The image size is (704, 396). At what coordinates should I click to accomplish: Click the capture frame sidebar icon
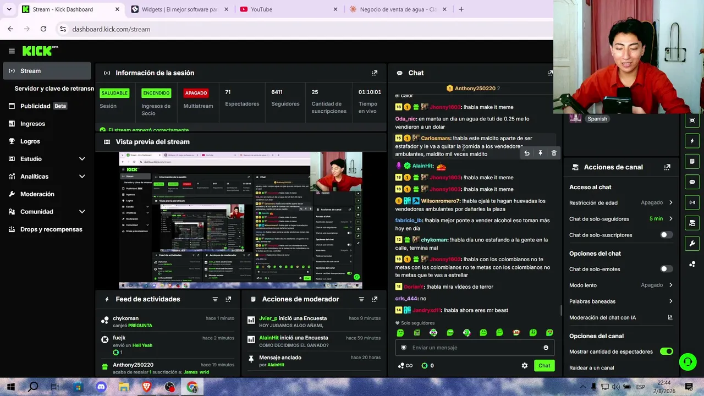click(692, 120)
